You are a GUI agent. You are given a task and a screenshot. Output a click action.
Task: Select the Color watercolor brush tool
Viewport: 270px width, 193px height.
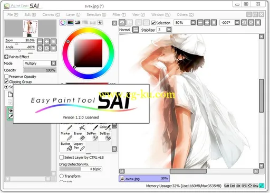[105, 127]
